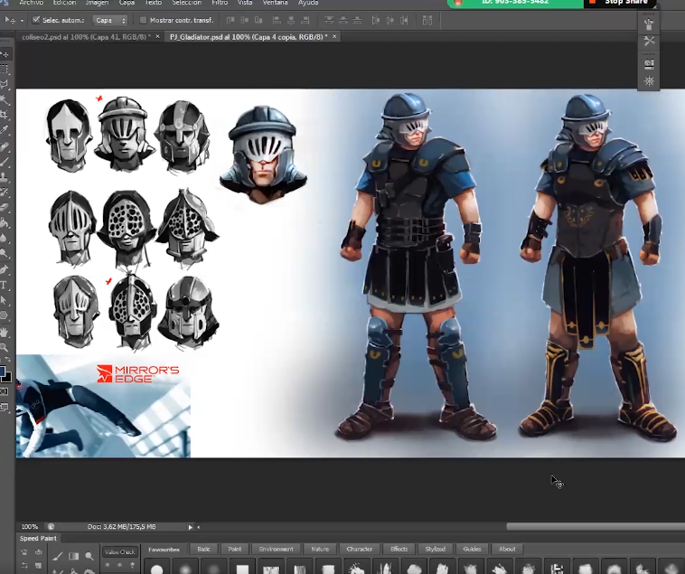Screen dimensions: 685x574
Task: Align top edges in options bar
Action: [x=230, y=20]
